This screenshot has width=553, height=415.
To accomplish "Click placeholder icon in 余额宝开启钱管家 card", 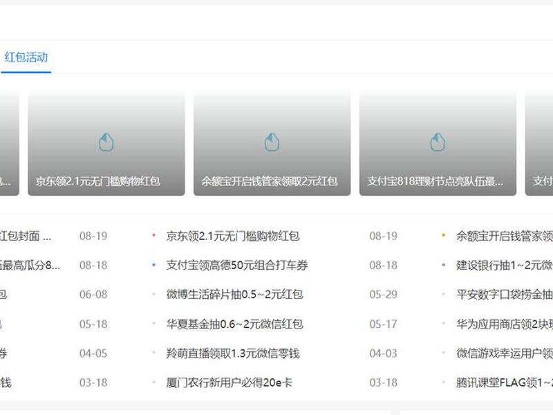I will point(272,142).
